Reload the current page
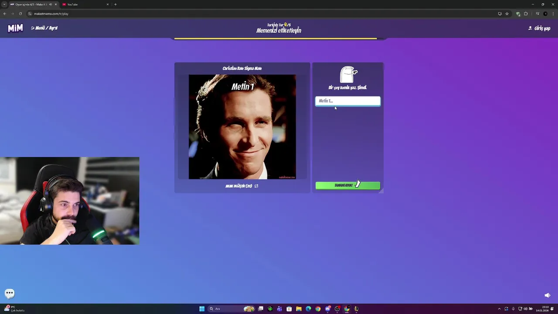This screenshot has height=314, width=558. coord(20,14)
